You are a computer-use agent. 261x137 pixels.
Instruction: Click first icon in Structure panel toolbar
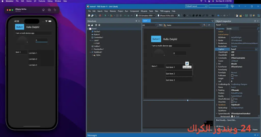89,25
